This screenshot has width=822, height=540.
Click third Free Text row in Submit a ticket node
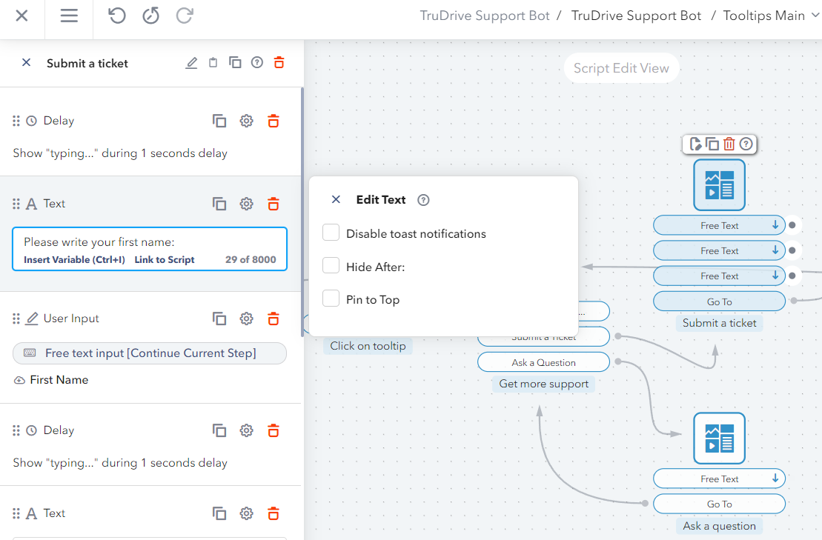click(719, 276)
